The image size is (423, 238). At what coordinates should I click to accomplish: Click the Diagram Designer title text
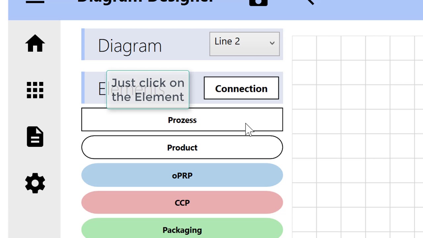[x=145, y=2]
